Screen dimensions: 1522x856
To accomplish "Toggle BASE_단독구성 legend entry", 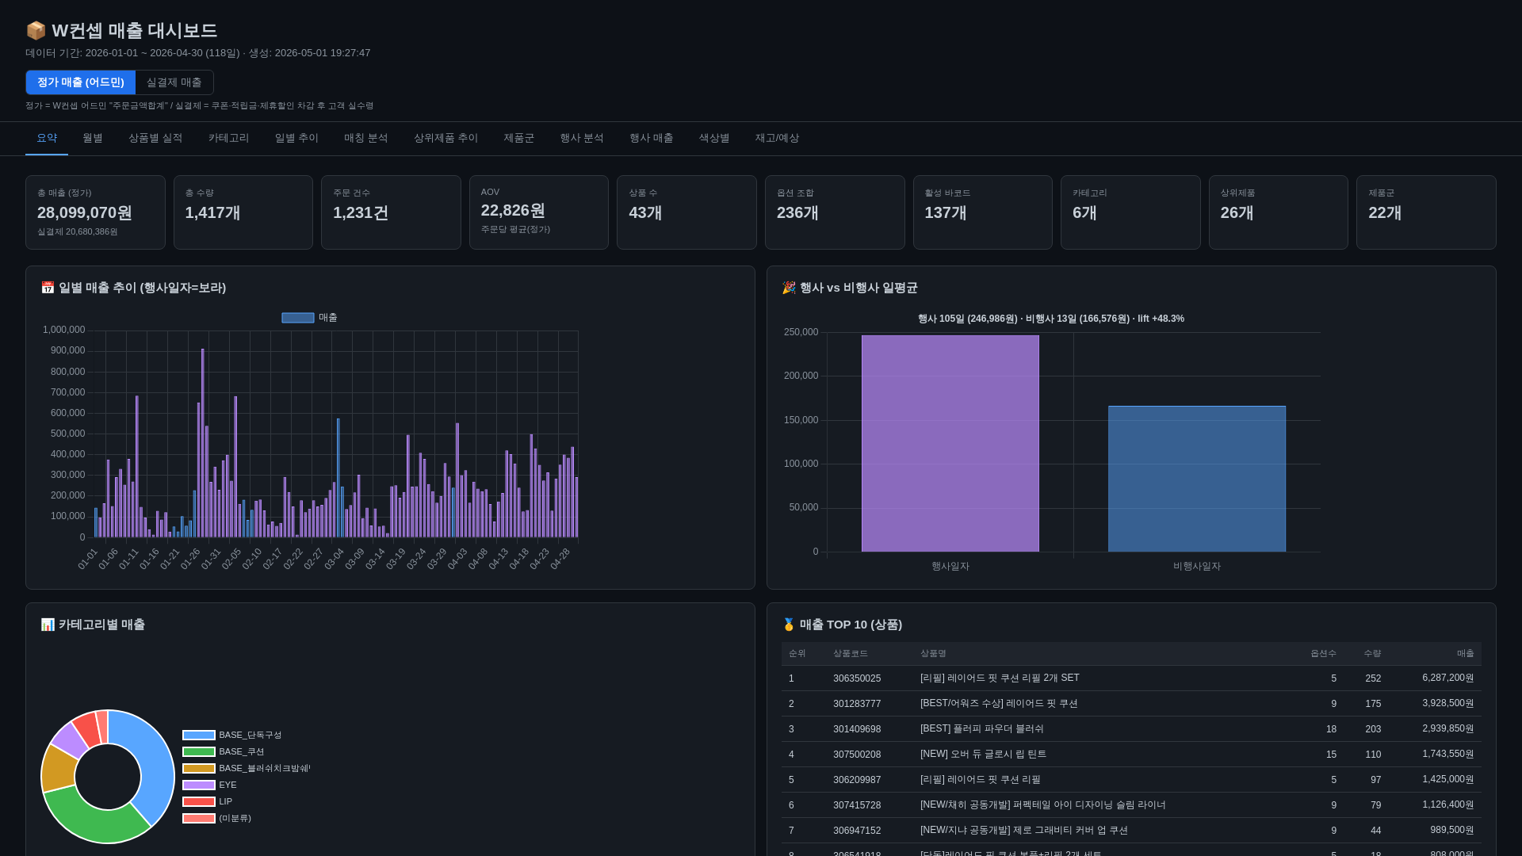I will pos(232,736).
